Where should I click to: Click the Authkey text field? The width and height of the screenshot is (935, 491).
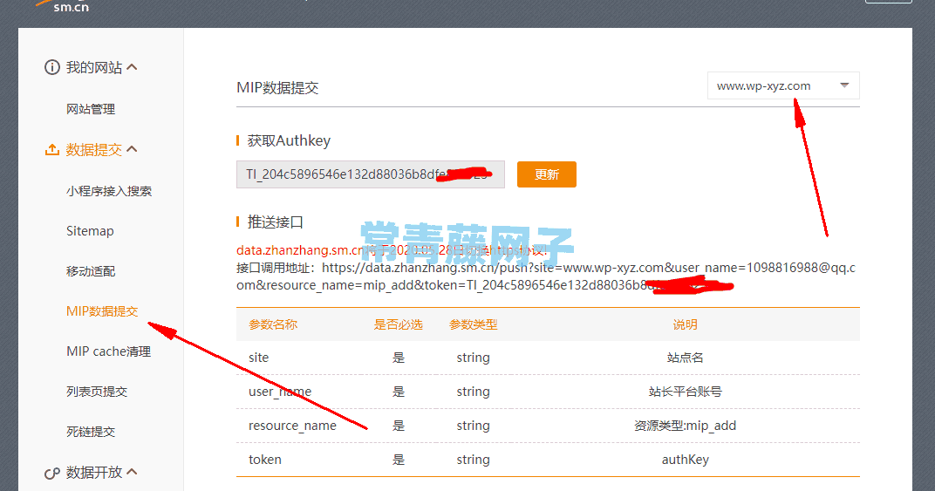pos(371,174)
